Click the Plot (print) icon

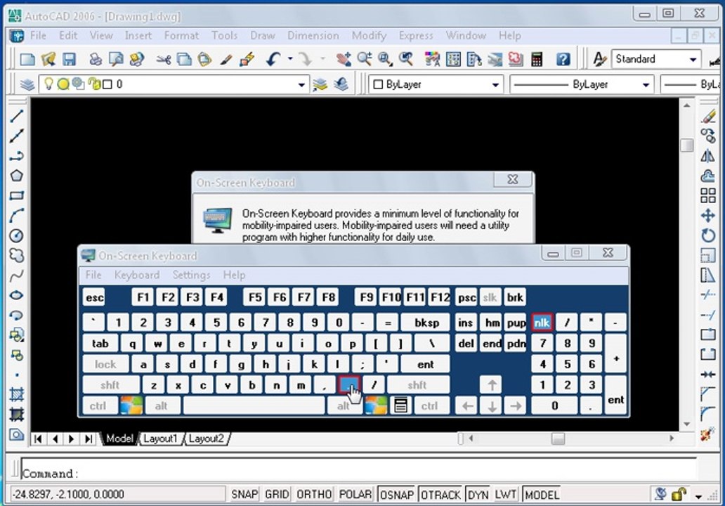click(x=96, y=59)
